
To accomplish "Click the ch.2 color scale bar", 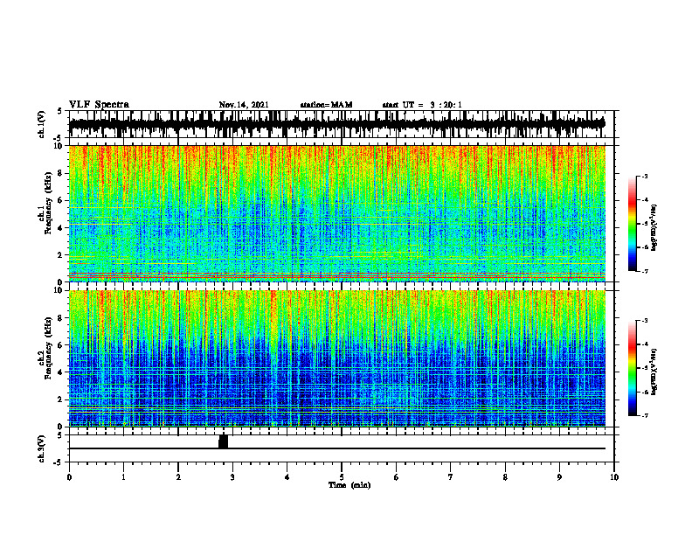I will (x=632, y=368).
